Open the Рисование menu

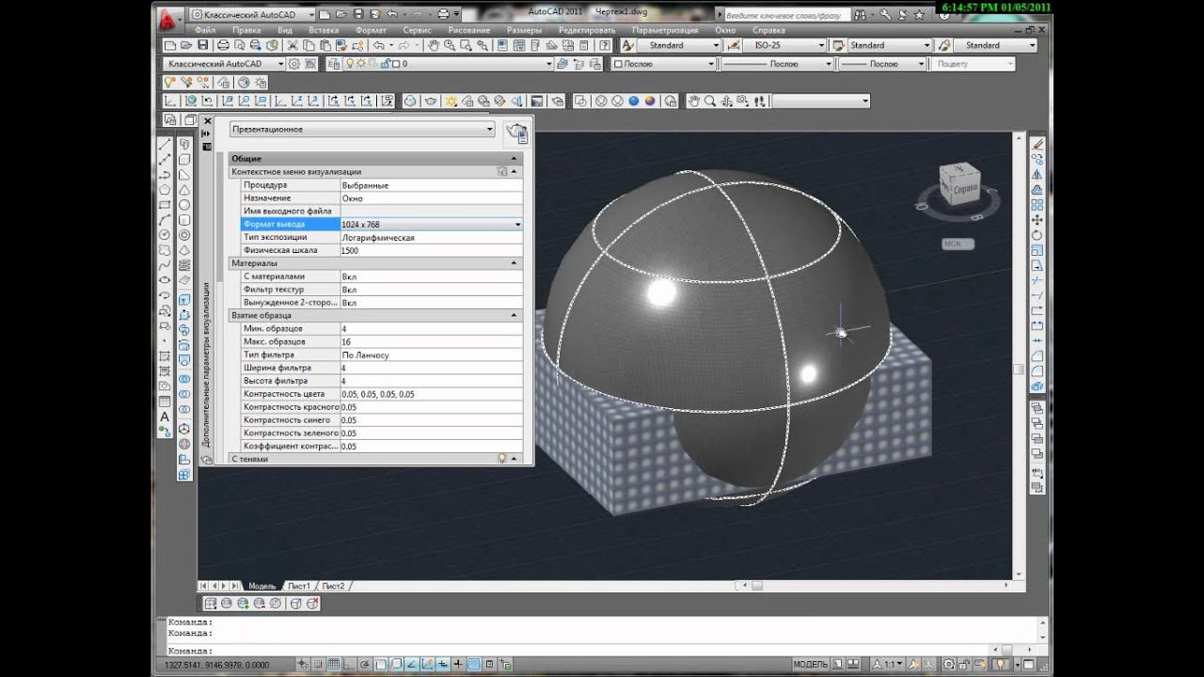point(469,30)
